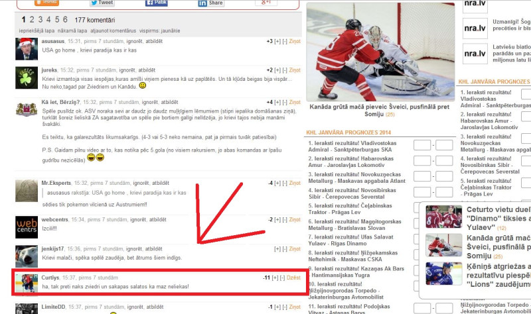The image size is (531, 314).
Task: Click Curtiys hockey player avatar
Action: [27, 284]
